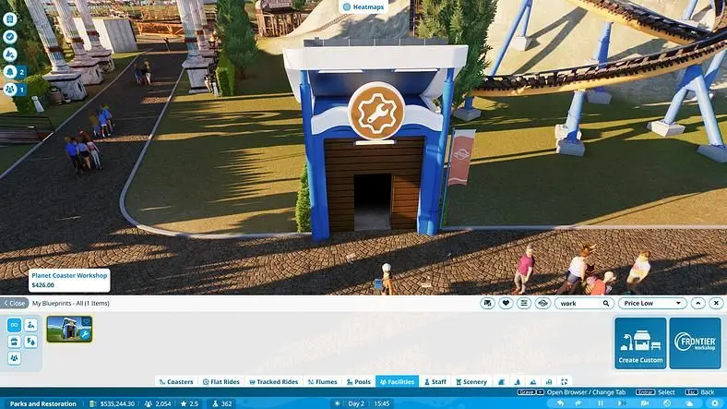
Task: Open the building tab icon after Scenery
Action: [x=501, y=381]
